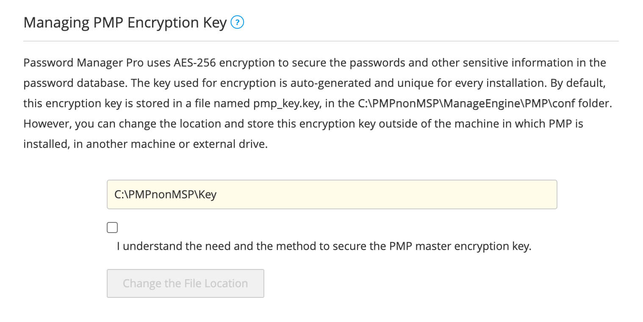Tick the master encryption key acknowledgment checkbox
643x322 pixels.
point(112,228)
